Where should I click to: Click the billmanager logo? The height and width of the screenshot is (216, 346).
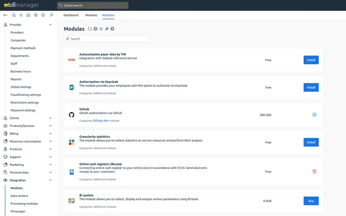21,5
